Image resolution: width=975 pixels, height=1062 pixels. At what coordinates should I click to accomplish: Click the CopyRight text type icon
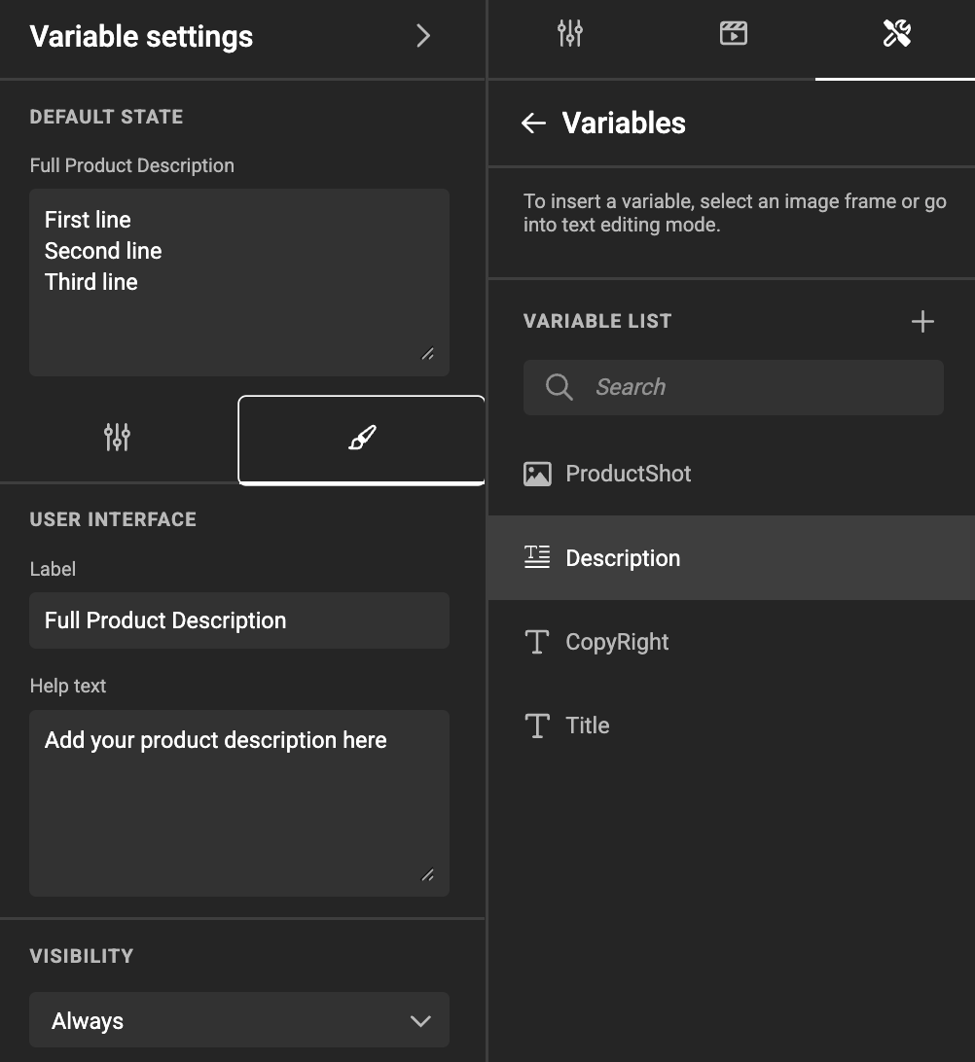click(x=537, y=642)
